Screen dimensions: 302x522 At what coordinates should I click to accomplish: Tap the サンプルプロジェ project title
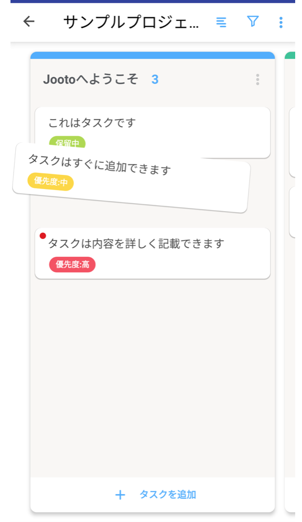(x=128, y=22)
